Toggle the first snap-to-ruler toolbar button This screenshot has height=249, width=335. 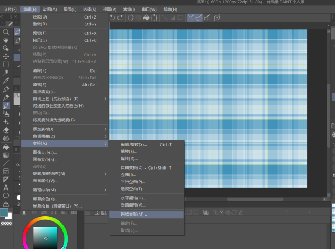191,17
